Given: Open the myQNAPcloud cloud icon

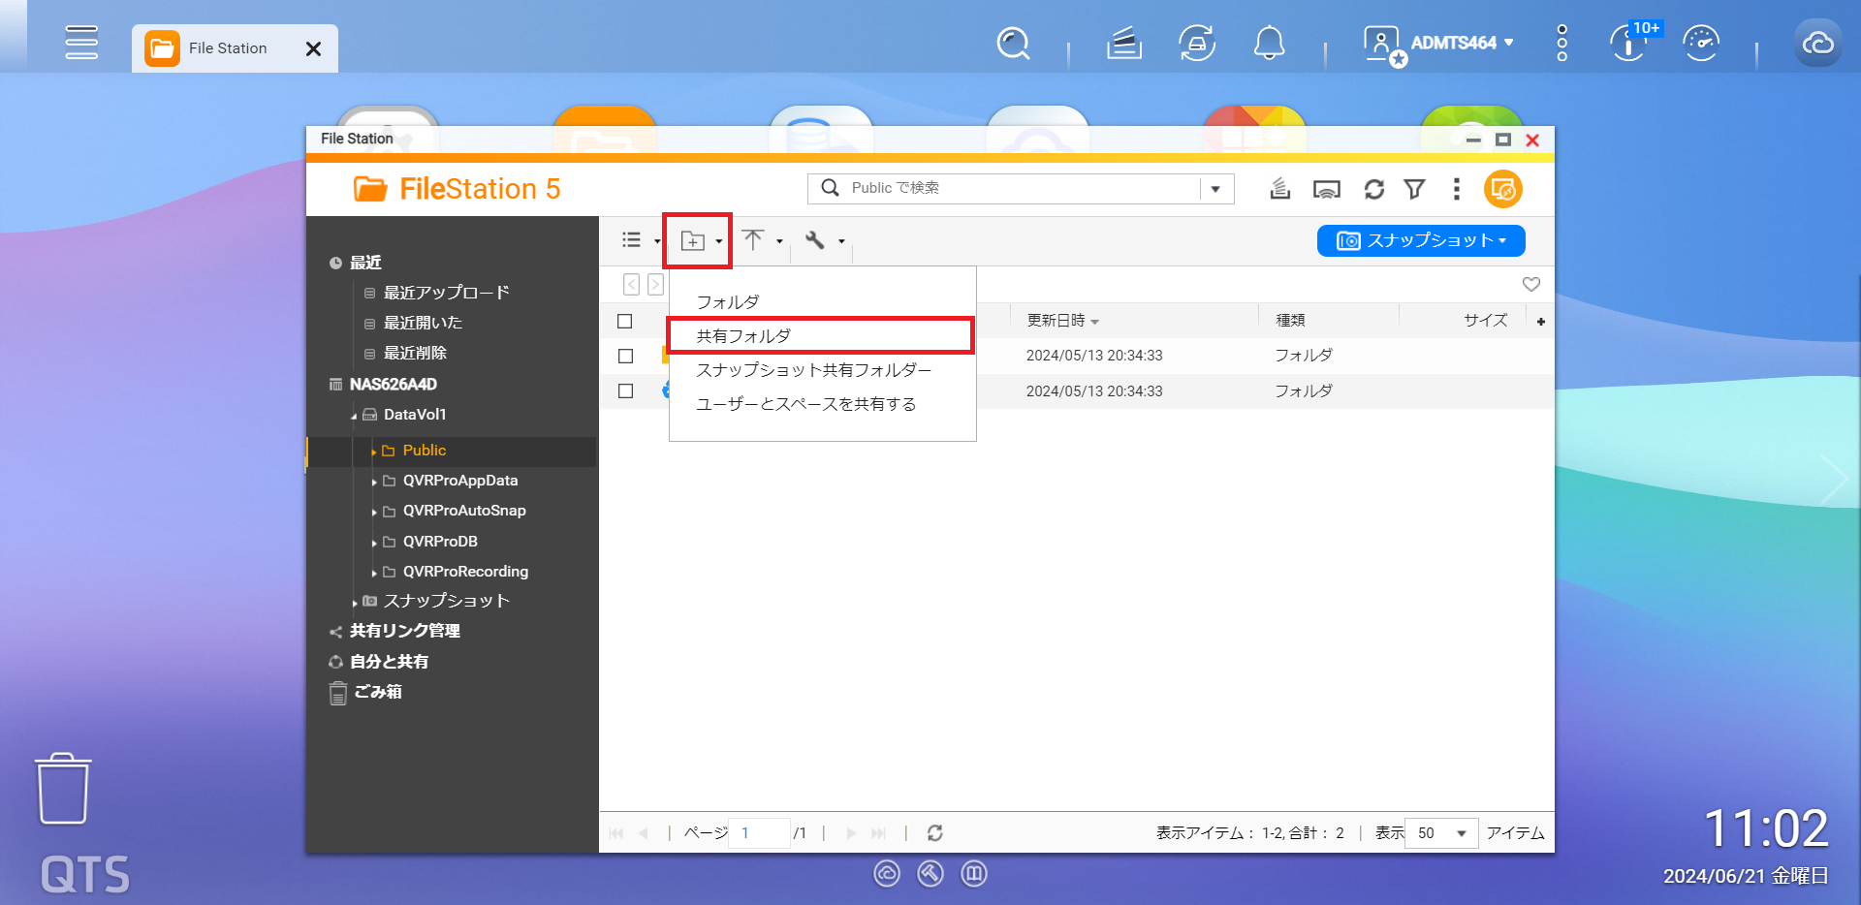Looking at the screenshot, I should click(1817, 43).
